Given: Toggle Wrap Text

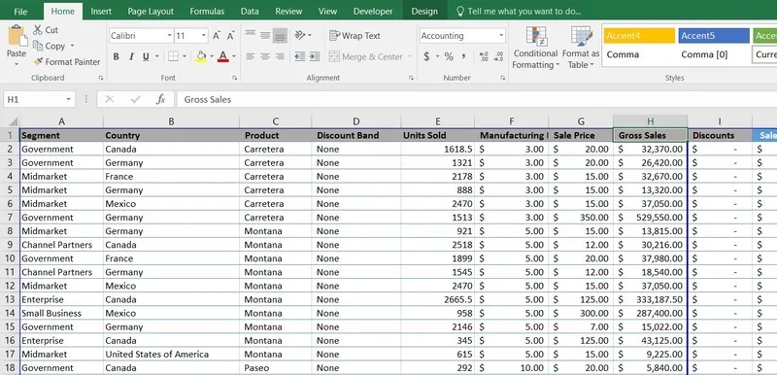Looking at the screenshot, I should pos(355,36).
